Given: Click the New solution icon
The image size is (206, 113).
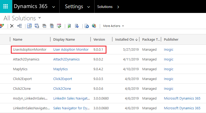Looking at the screenshot, I should tap(2, 26).
